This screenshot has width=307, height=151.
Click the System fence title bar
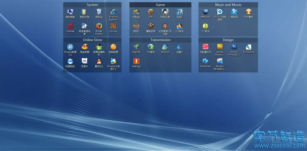pos(92,5)
